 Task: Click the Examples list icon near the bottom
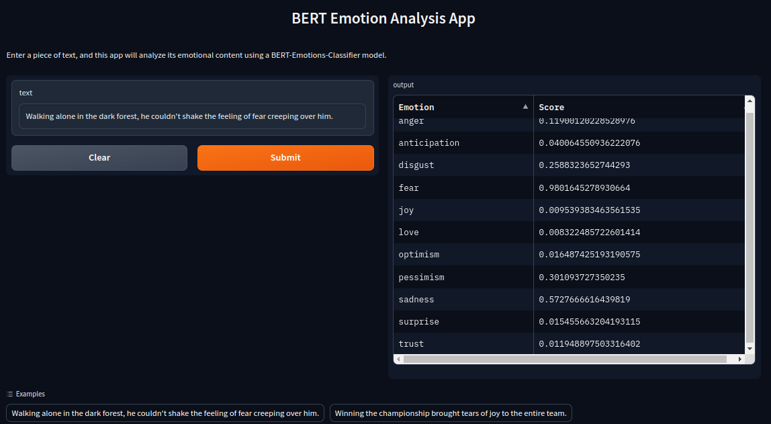(9, 394)
